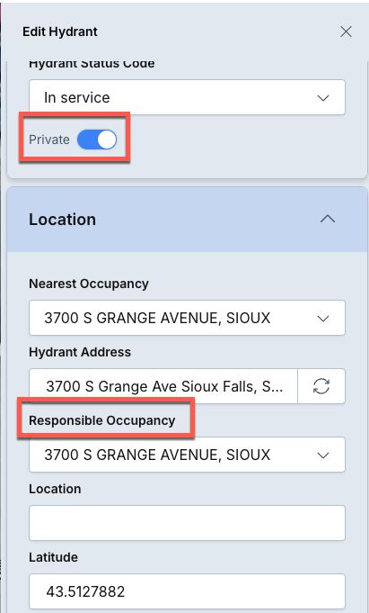
Task: Click into the Hydrant Address text field
Action: [163, 386]
